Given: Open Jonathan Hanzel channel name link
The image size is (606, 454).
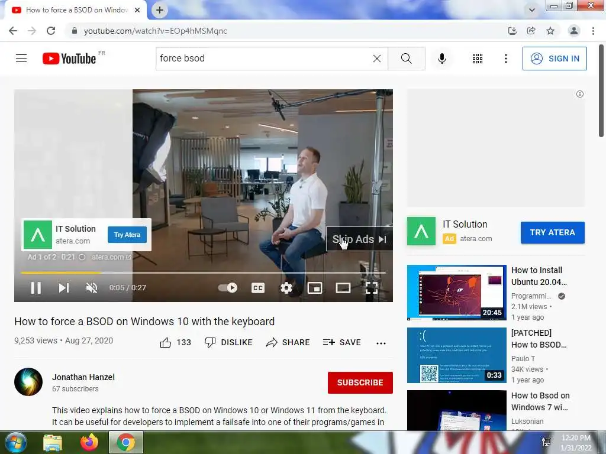Looking at the screenshot, I should 83,377.
